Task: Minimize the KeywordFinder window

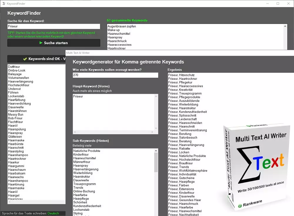Action: coord(268,4)
